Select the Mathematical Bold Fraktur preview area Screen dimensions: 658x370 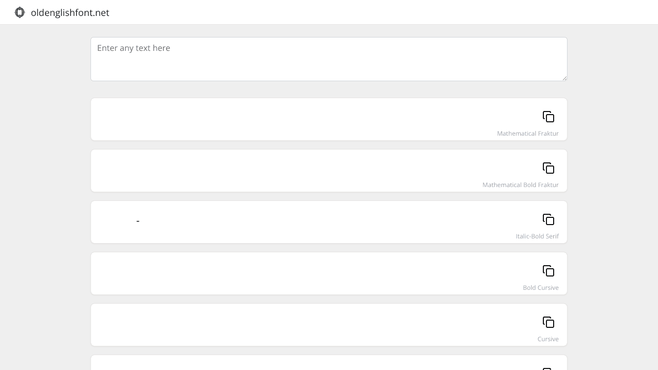click(x=308, y=168)
